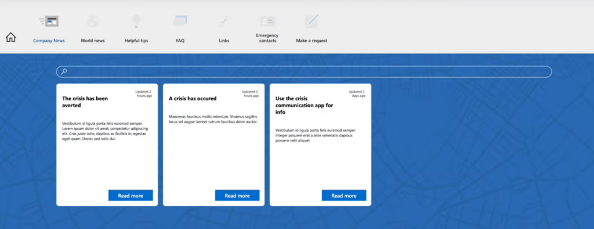Select 'The crisis has been averted' headline
The width and height of the screenshot is (594, 229).
[x=85, y=102]
